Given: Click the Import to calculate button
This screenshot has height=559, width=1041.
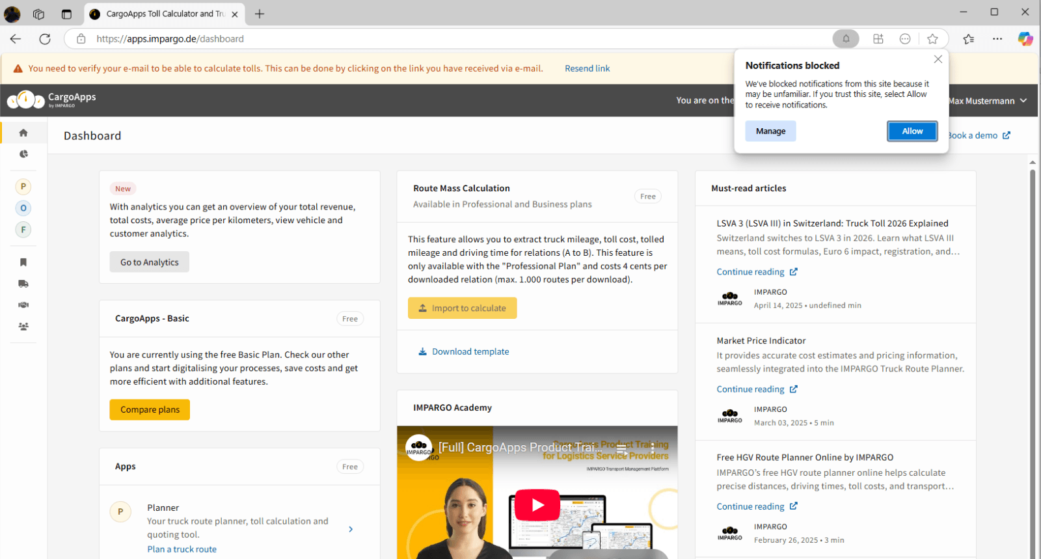Looking at the screenshot, I should (463, 308).
